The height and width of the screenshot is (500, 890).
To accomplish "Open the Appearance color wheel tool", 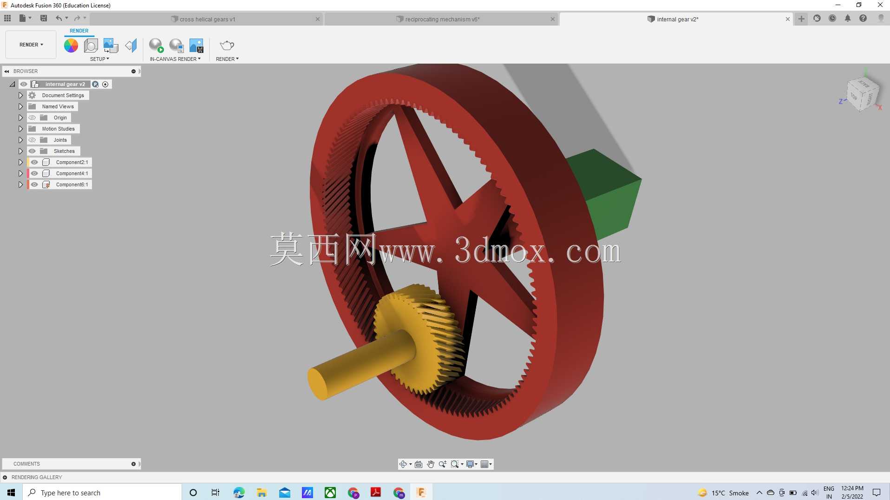I will click(x=71, y=46).
